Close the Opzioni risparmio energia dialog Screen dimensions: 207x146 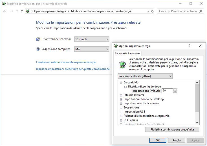pos(200,46)
